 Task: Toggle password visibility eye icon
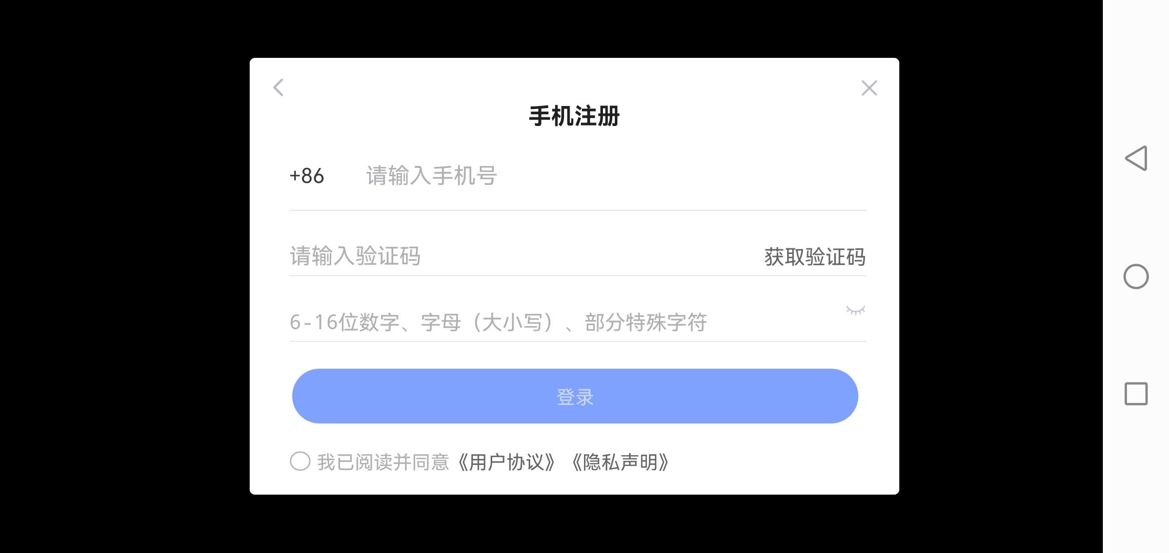855,310
